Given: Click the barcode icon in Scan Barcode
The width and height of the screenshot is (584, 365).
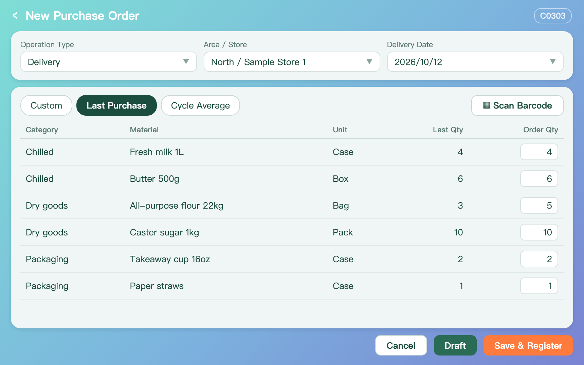Looking at the screenshot, I should 486,105.
